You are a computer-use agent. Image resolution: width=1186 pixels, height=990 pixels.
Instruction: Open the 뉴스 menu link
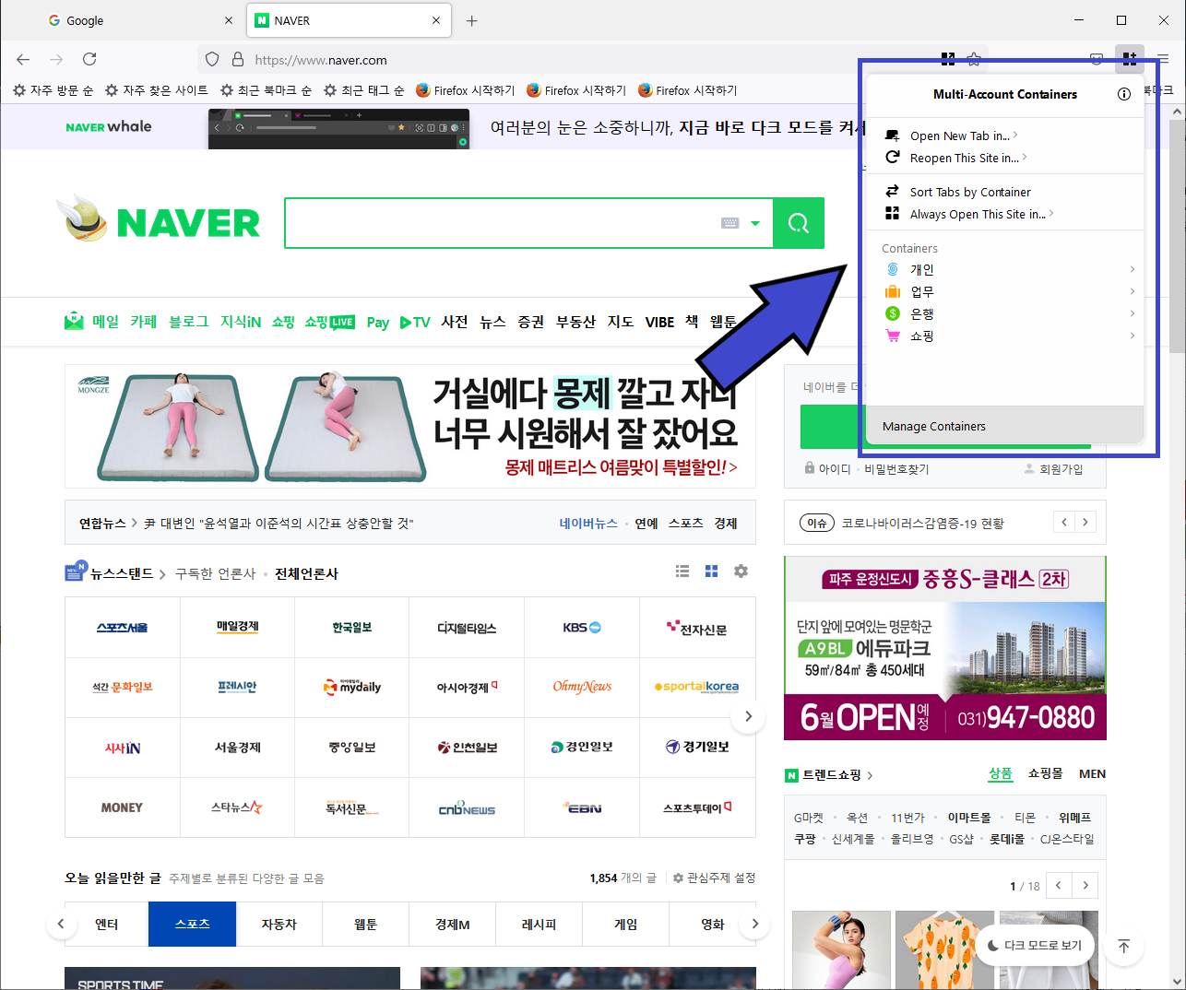pyautogui.click(x=492, y=322)
